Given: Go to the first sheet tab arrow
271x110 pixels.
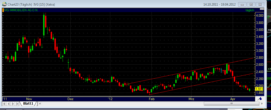Looking at the screenshot, I should point(4,104).
